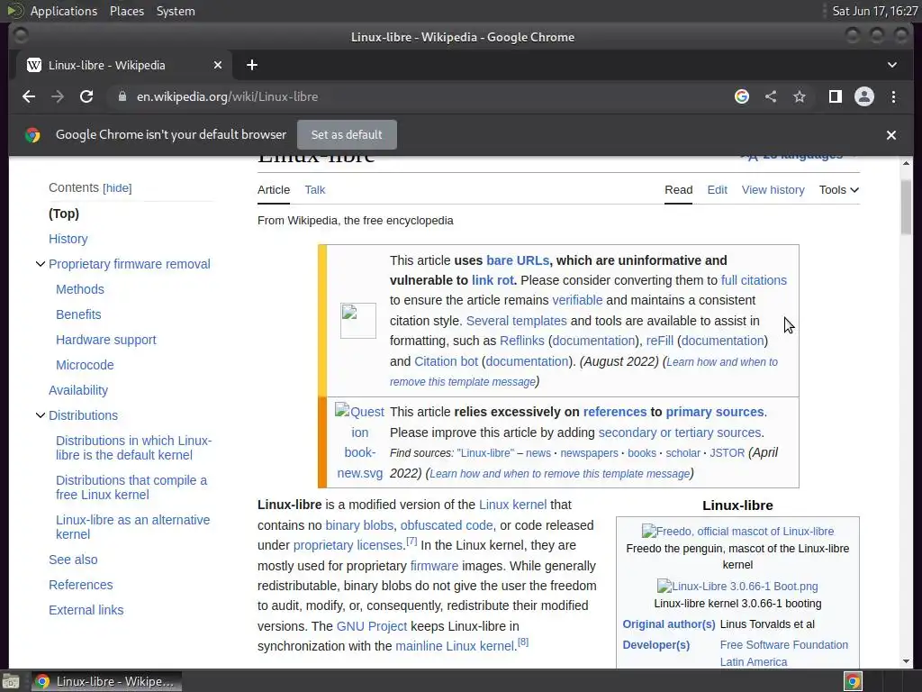922x692 pixels.
Task: Jump to Linux-libre as an alternative kernel
Action: pos(133,527)
